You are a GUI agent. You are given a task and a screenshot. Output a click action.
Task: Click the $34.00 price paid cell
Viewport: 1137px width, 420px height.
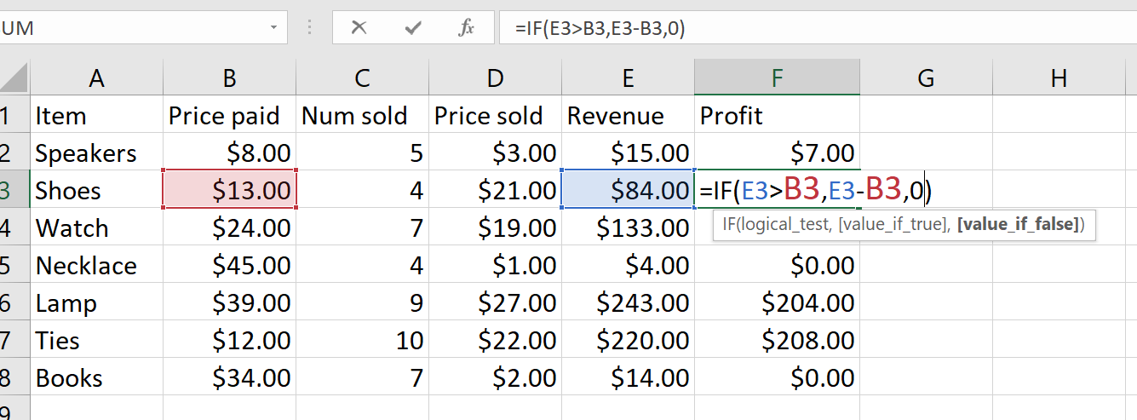point(229,377)
